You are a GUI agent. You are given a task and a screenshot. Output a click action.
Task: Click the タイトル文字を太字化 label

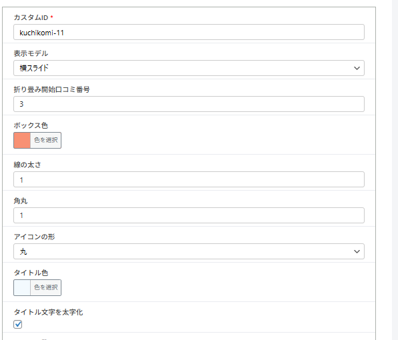click(48, 312)
